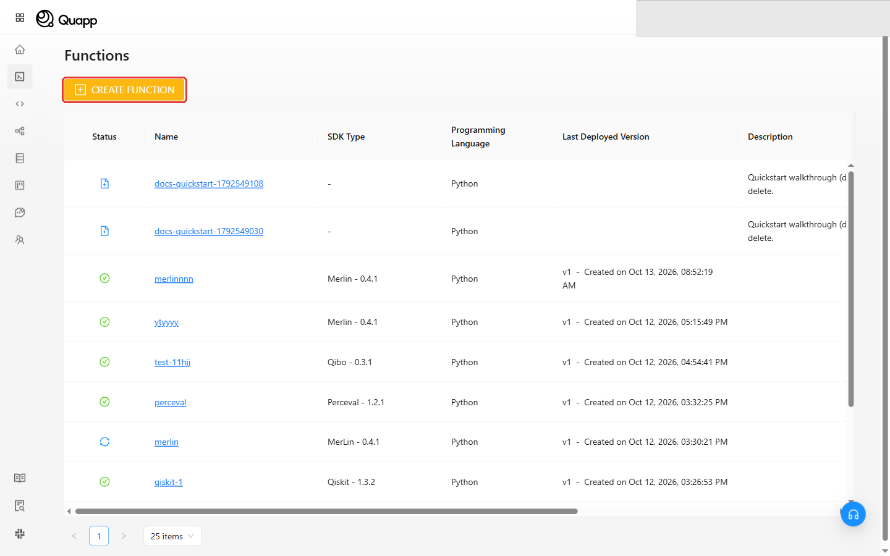Open the merlin function link
The height and width of the screenshot is (556, 890).
tap(166, 442)
